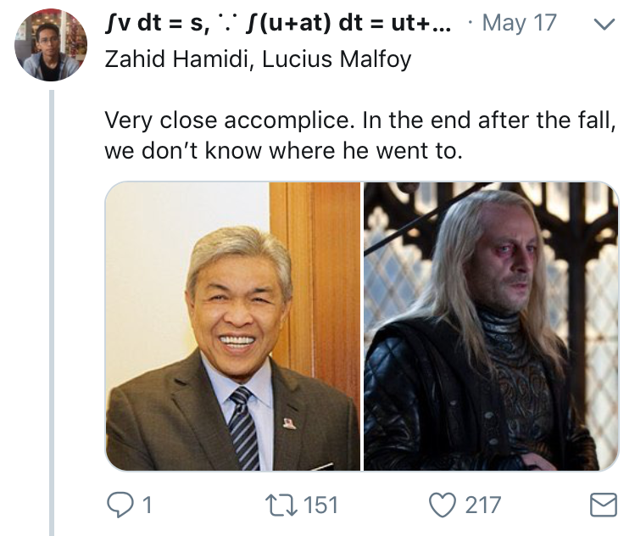This screenshot has height=536, width=635.
Task: Click the man's striped tie in left photo
Action: [245, 427]
